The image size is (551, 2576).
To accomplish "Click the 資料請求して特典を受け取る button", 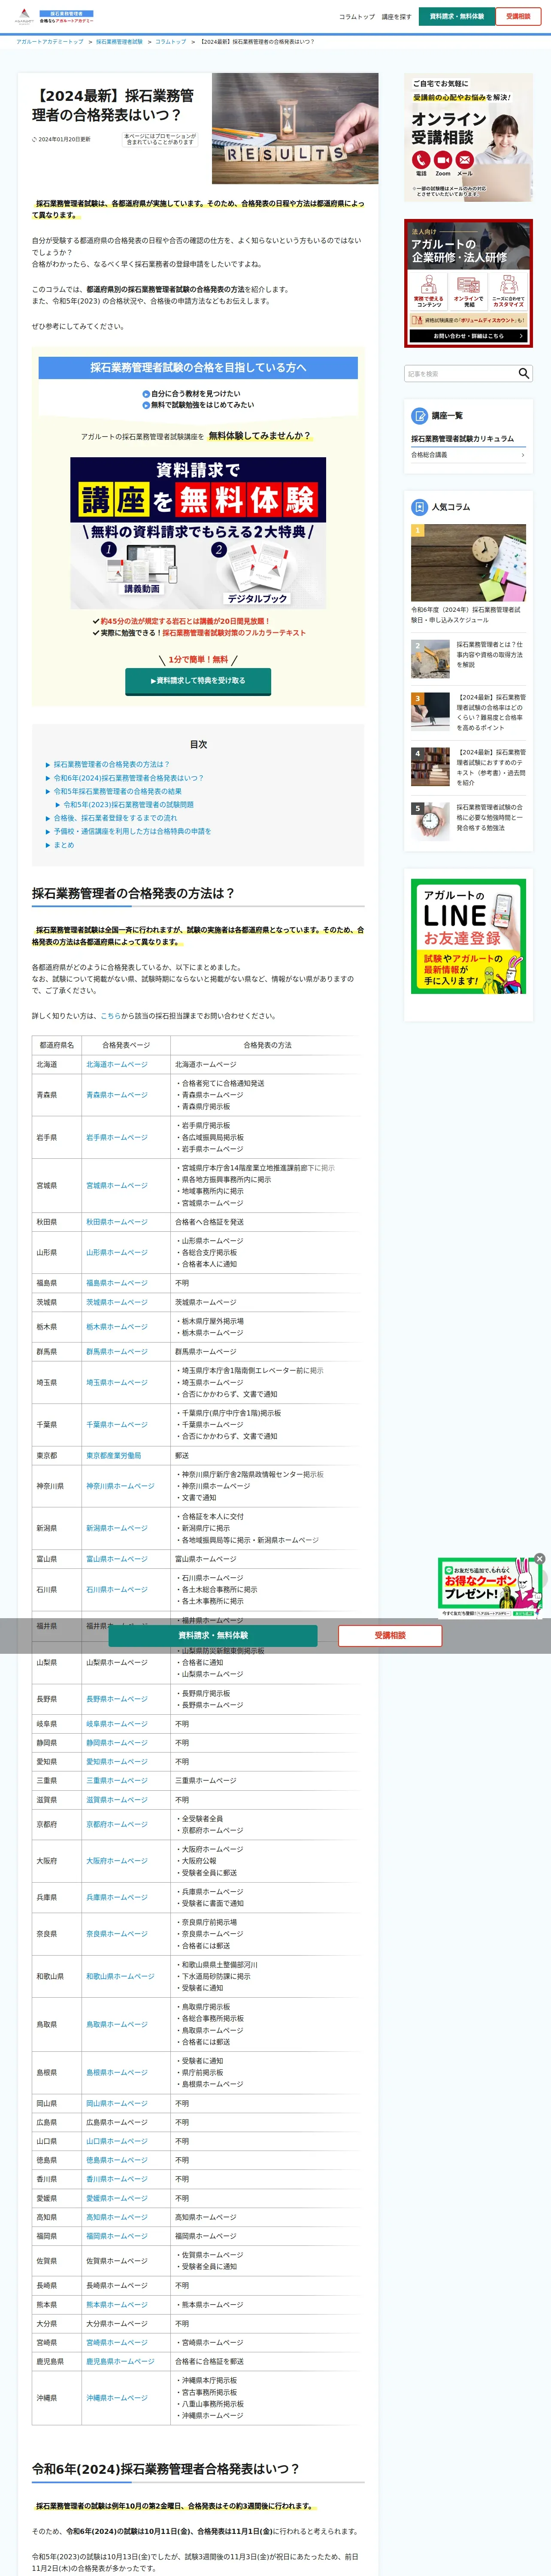I will [198, 680].
